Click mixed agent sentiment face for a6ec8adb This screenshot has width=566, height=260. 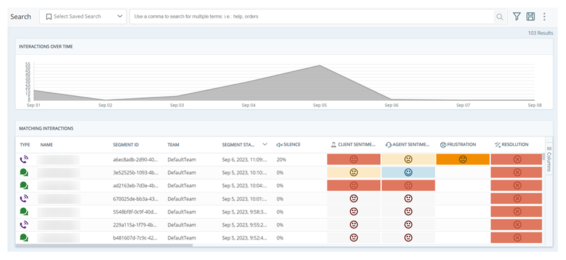(409, 159)
